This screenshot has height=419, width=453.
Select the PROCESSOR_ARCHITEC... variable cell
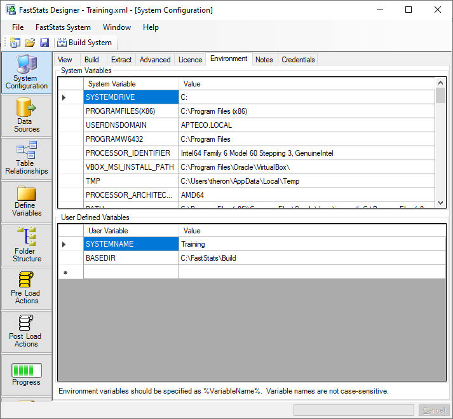click(x=131, y=195)
